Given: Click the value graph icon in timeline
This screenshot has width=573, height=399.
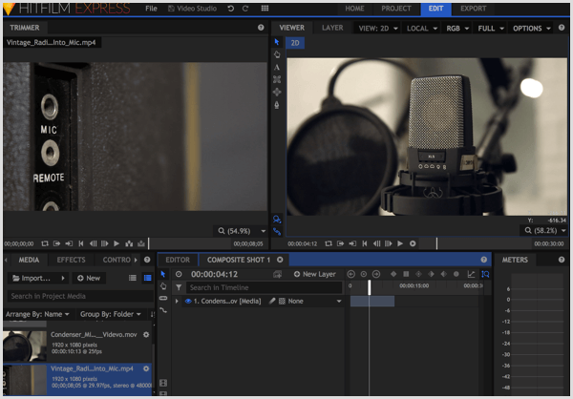Looking at the screenshot, I should (x=471, y=274).
